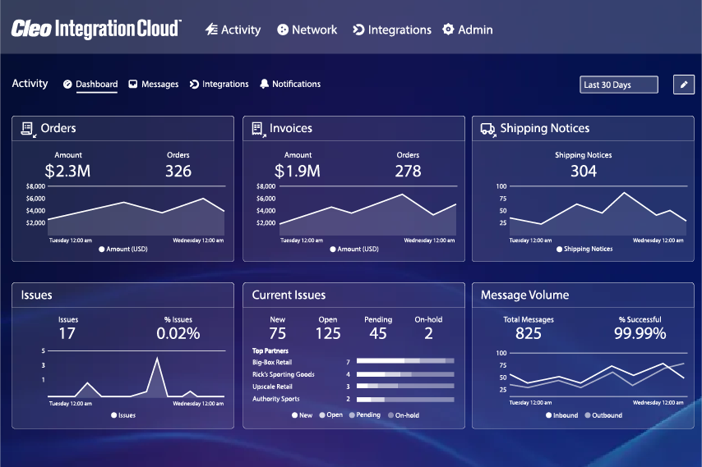This screenshot has width=702, height=467.
Task: Click the Cleo Integration Cloud logo
Action: [96, 29]
